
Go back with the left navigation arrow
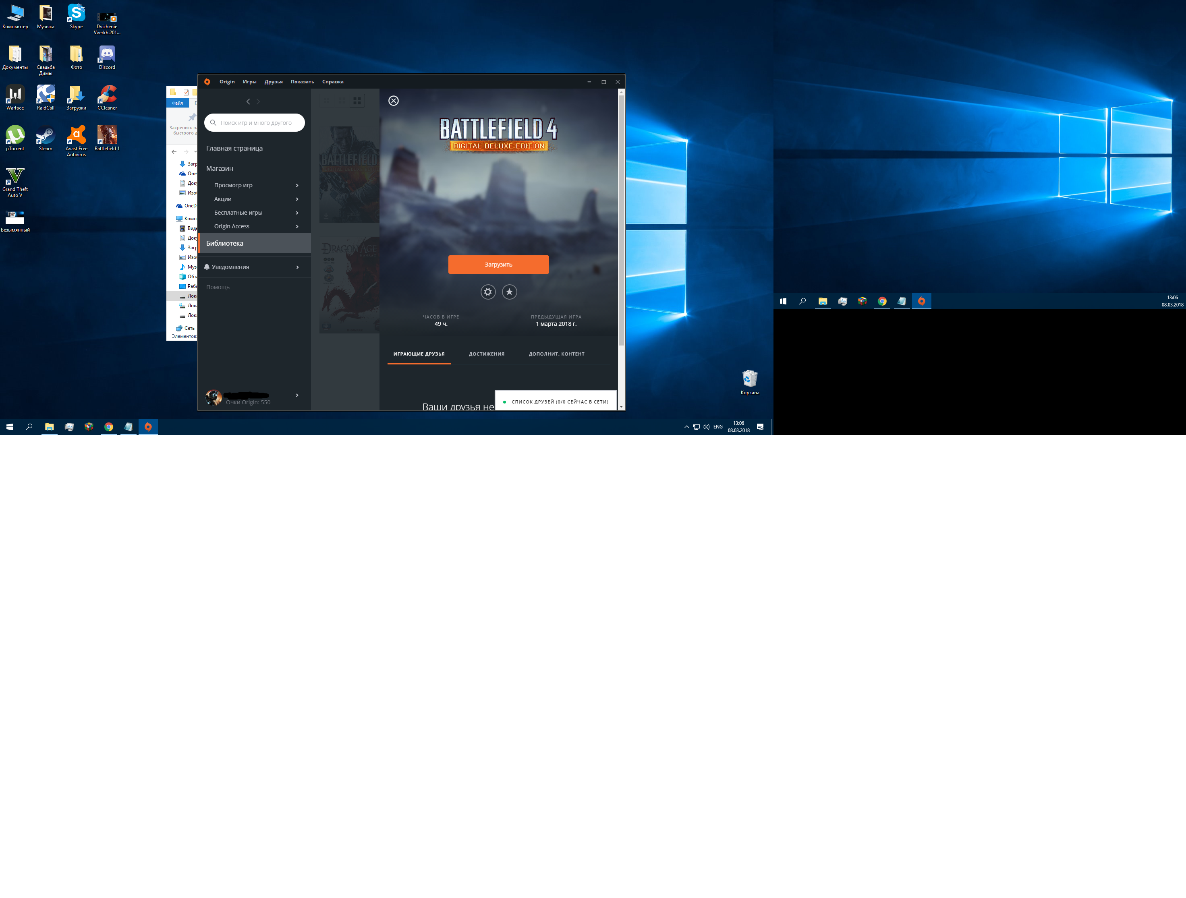(248, 101)
